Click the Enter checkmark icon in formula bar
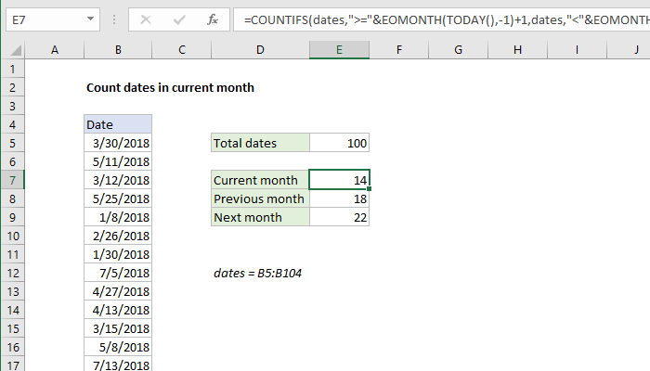The height and width of the screenshot is (371, 650). 178,19
